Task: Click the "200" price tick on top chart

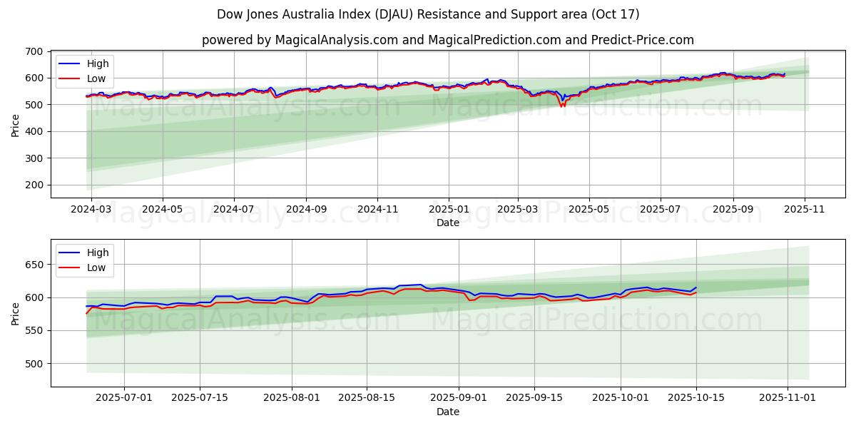Action: 33,185
